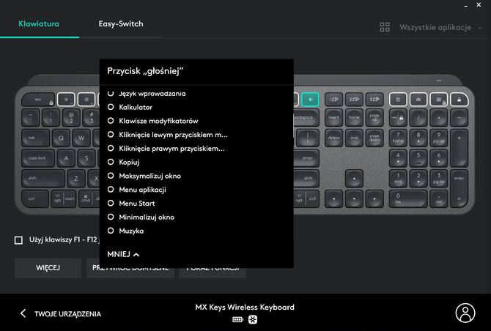This screenshot has height=331, width=491.
Task: Click the insert key on keyboard image
Action: [x=333, y=118]
